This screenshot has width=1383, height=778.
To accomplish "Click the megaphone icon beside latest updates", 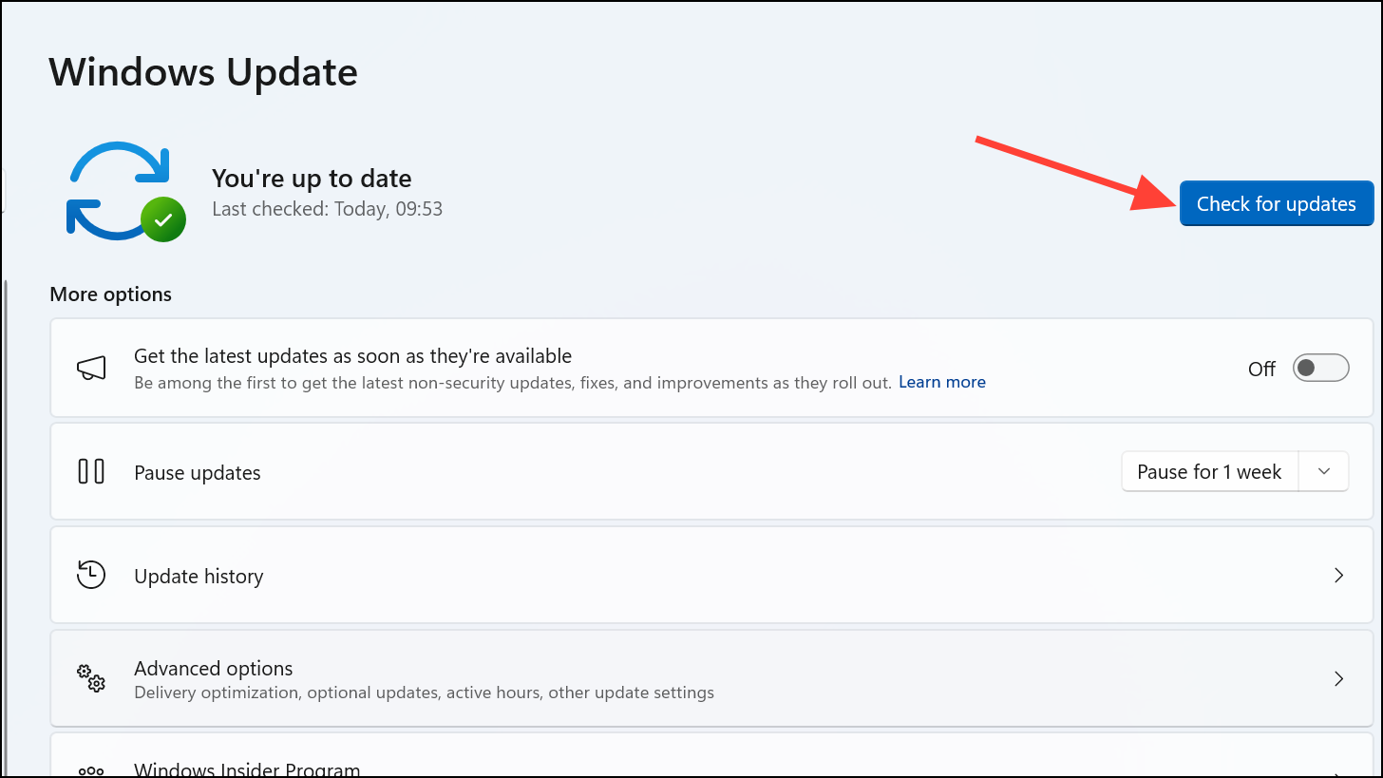I will (91, 369).
